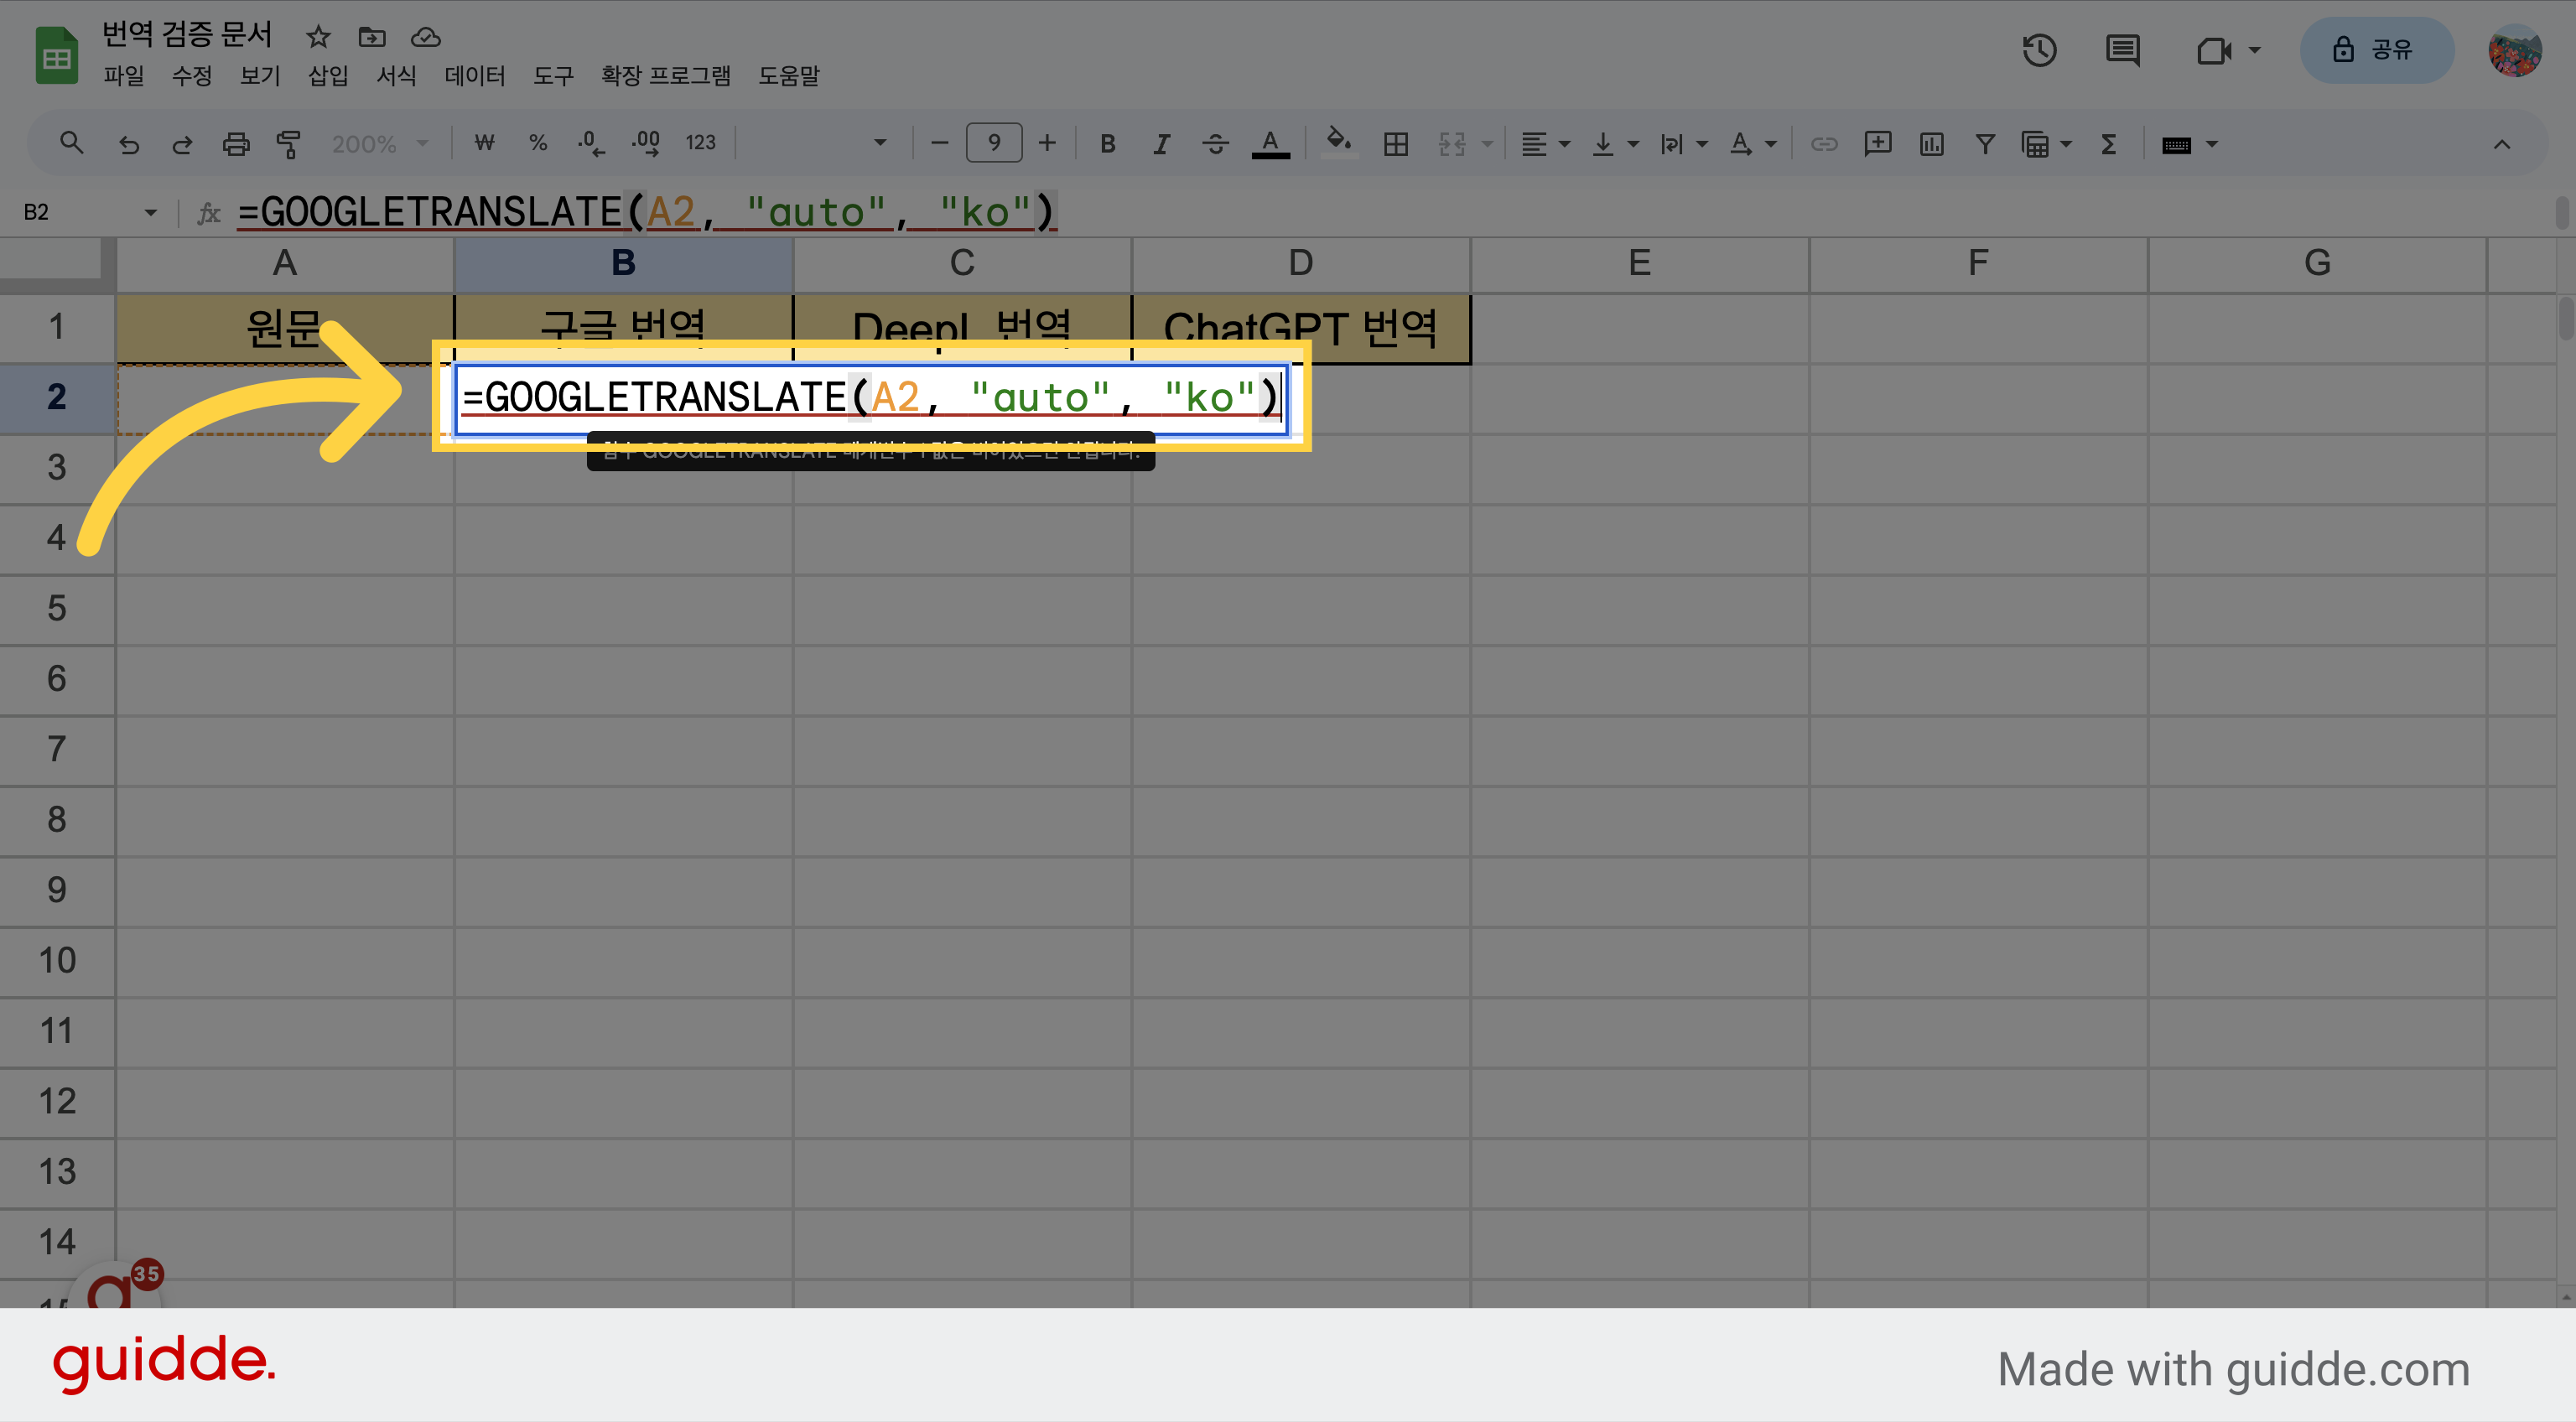Open the fill color picker
This screenshot has height=1422, width=2576.
[x=1339, y=143]
